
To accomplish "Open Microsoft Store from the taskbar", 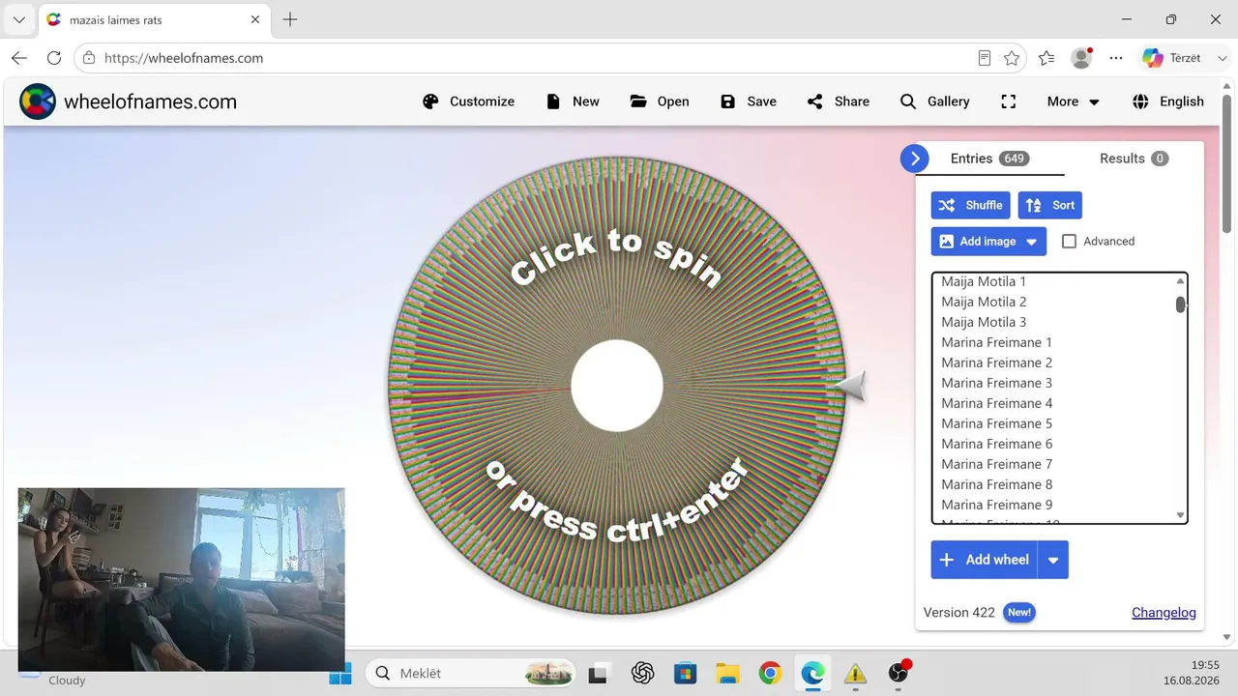I will tap(685, 674).
